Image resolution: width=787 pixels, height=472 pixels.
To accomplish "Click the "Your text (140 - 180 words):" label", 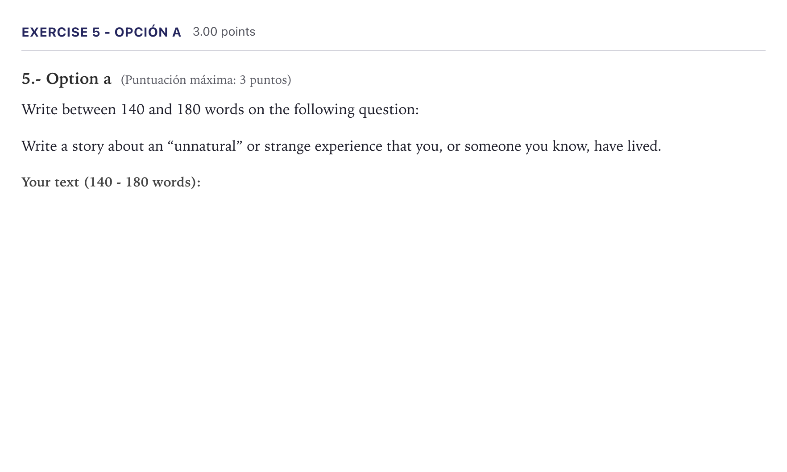I will pyautogui.click(x=111, y=182).
